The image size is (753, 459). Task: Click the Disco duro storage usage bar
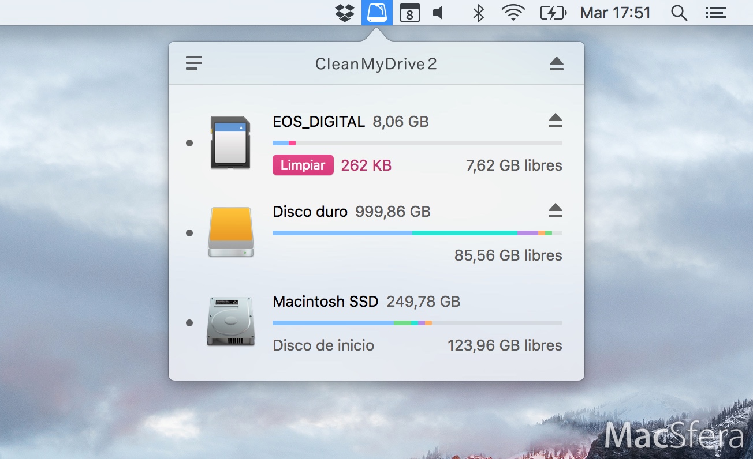tap(417, 233)
